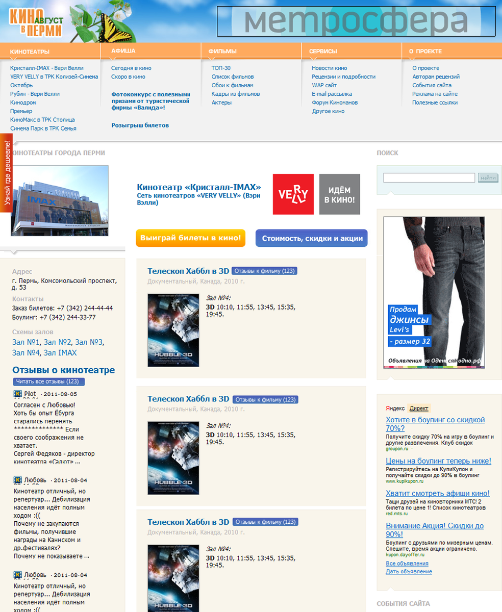
Task: Open the Актеры link
Action: click(221, 103)
